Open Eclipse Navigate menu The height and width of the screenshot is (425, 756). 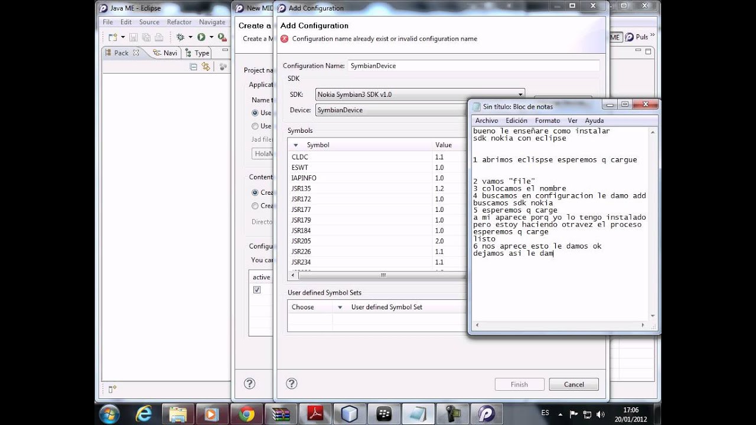(212, 22)
